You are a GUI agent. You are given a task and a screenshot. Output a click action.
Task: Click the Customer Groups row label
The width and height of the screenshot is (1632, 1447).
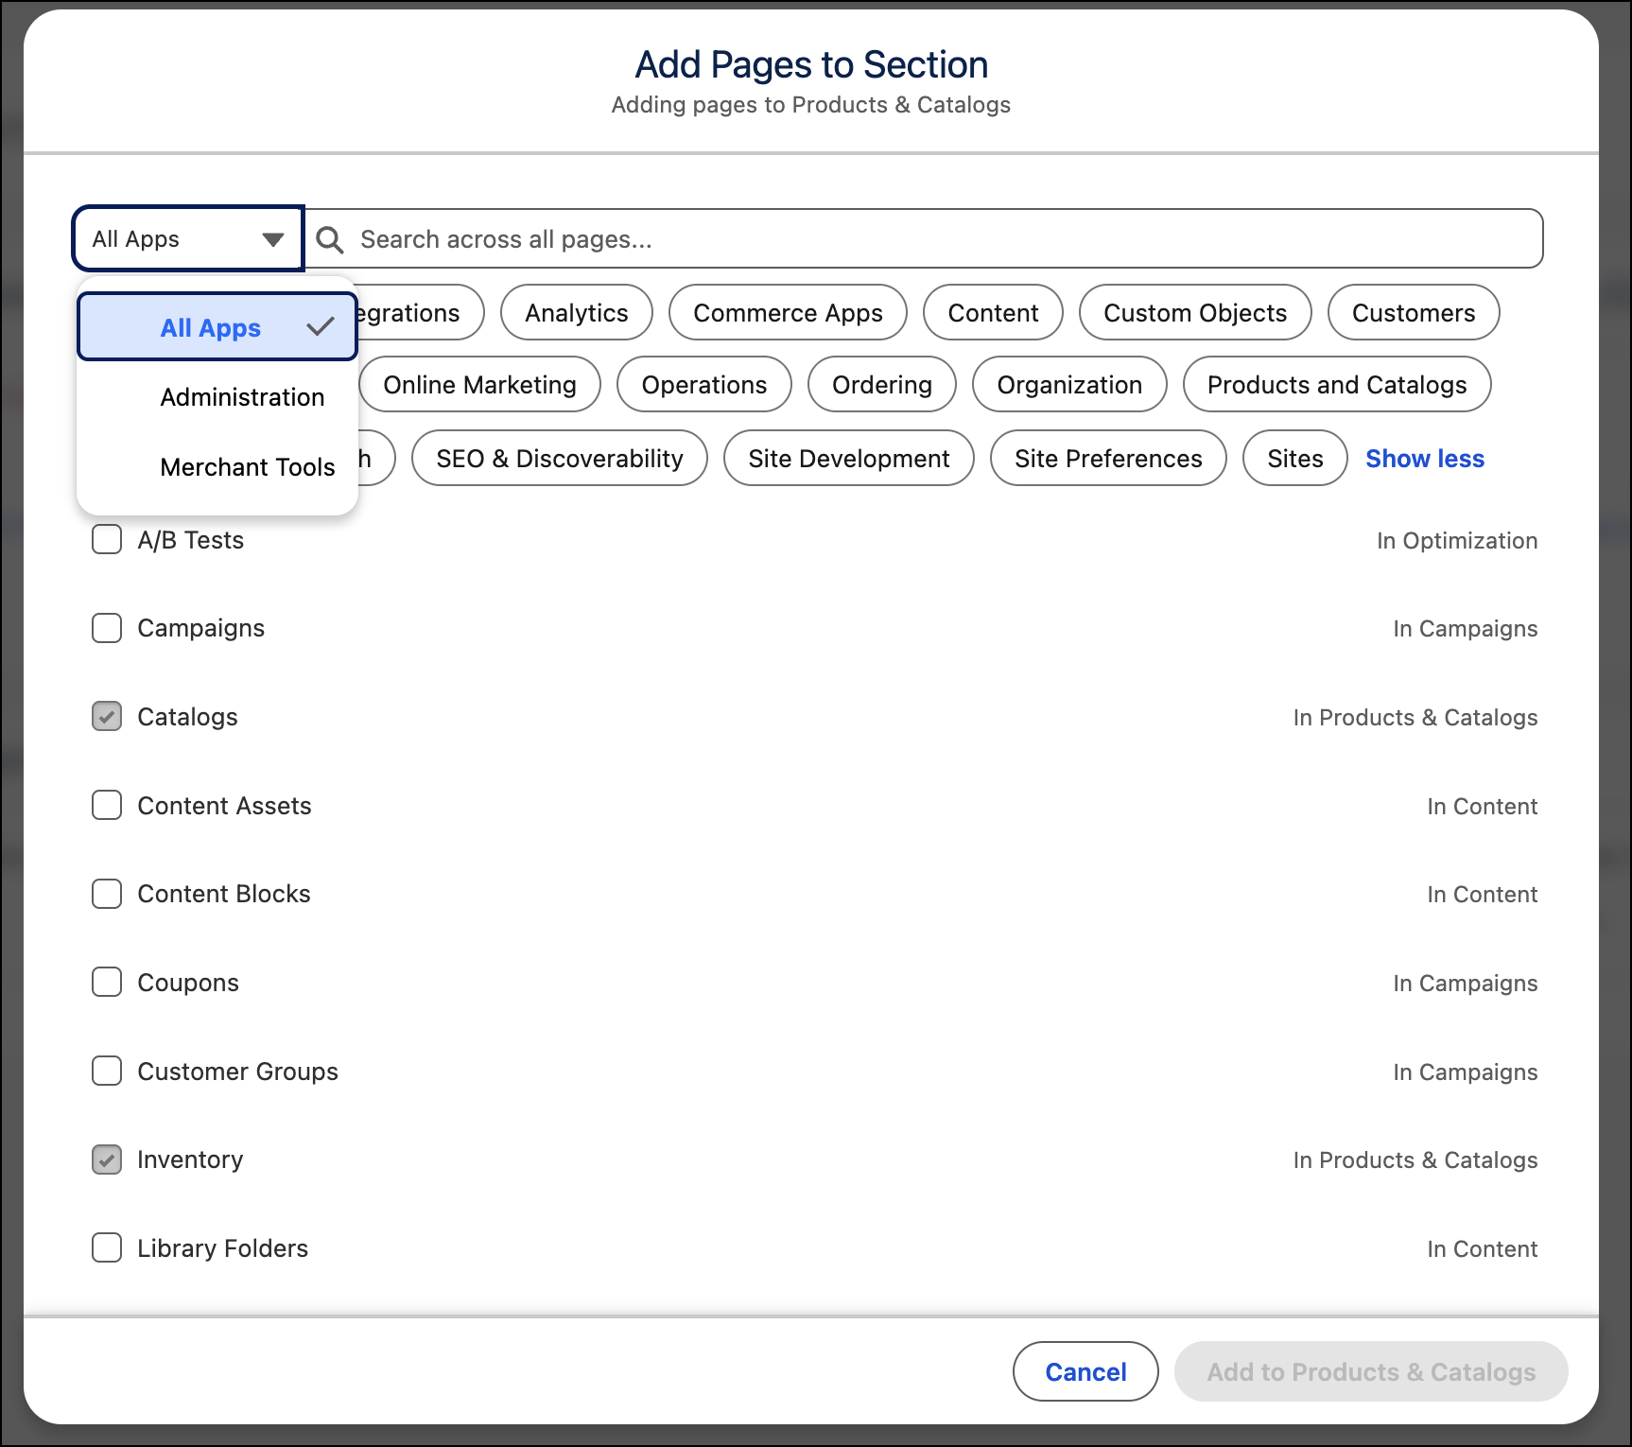237,1072
